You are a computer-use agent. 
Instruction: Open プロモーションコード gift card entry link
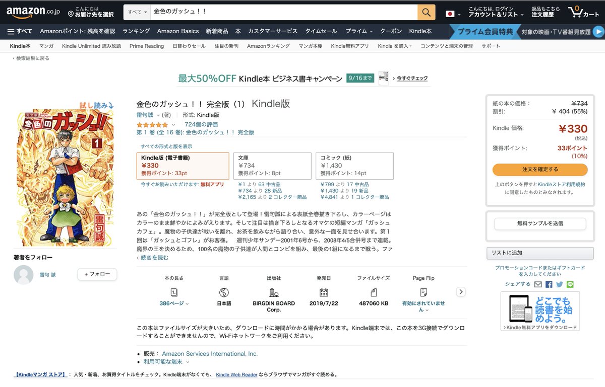[540, 271]
